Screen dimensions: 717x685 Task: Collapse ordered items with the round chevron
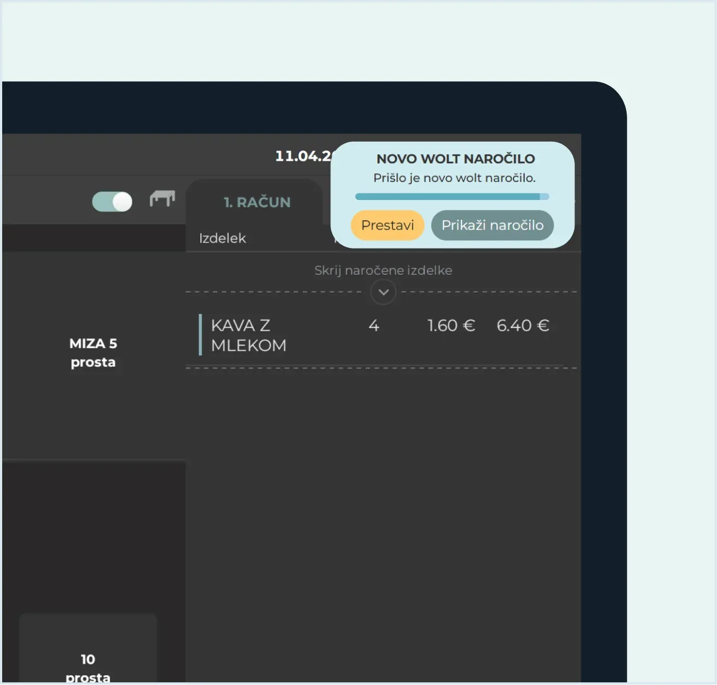tap(383, 292)
